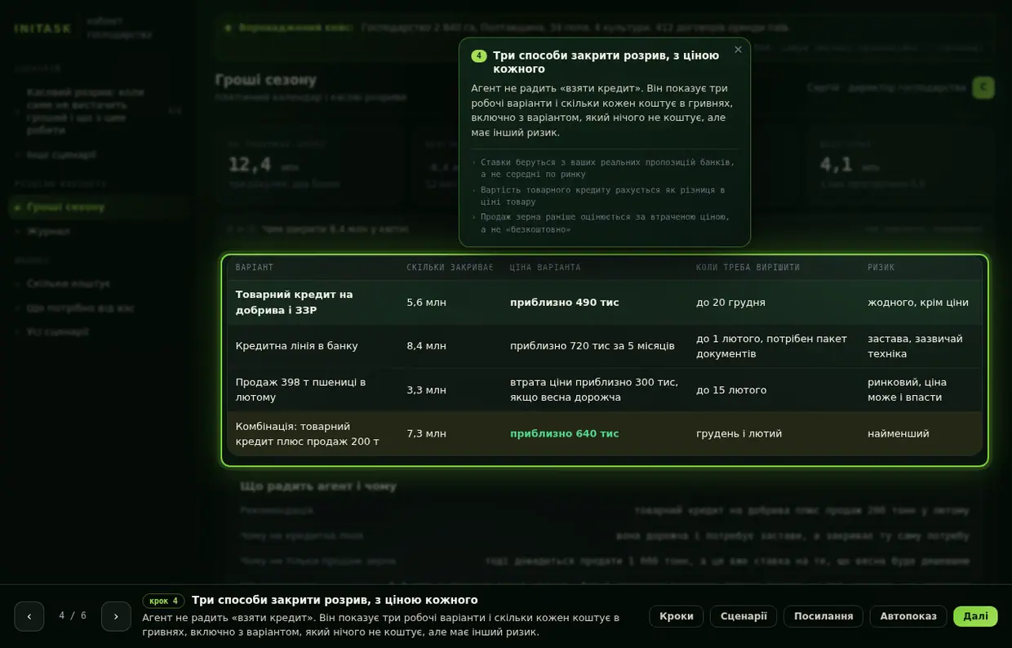Open the Сценарії panel
1012x648 pixels.
743,616
